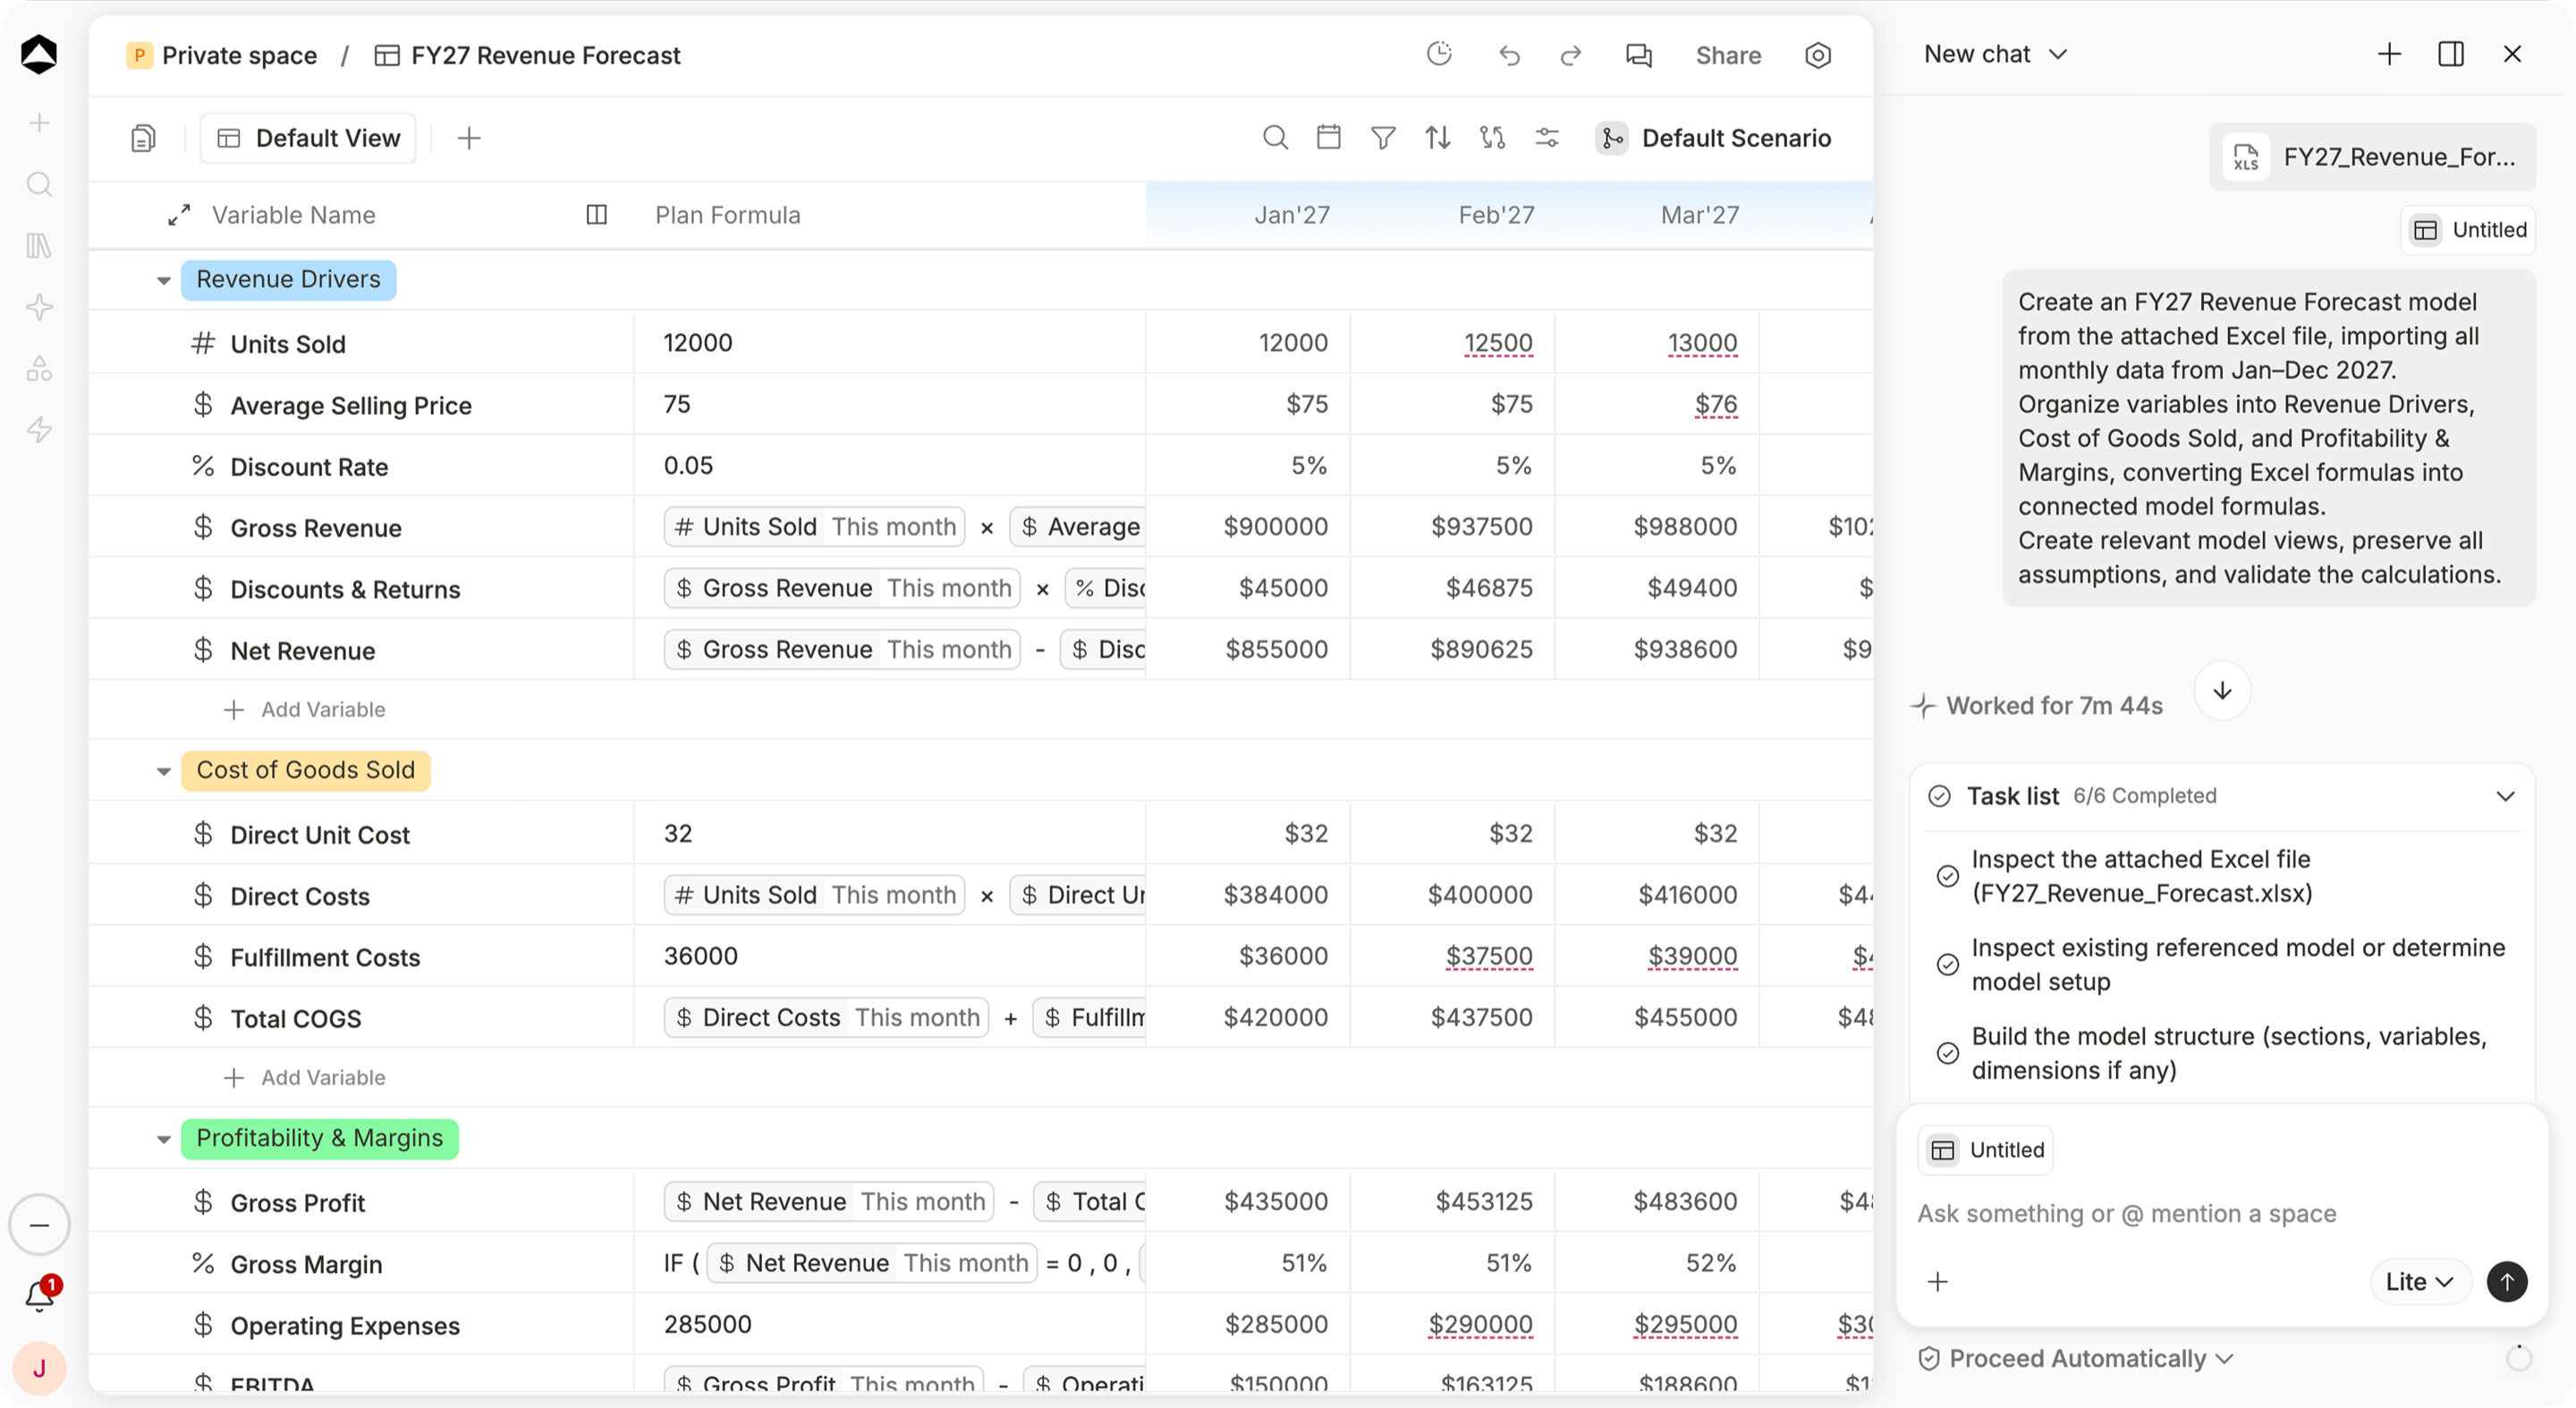Click the user avatar J
This screenshot has height=1408, width=2576.
pos(40,1368)
